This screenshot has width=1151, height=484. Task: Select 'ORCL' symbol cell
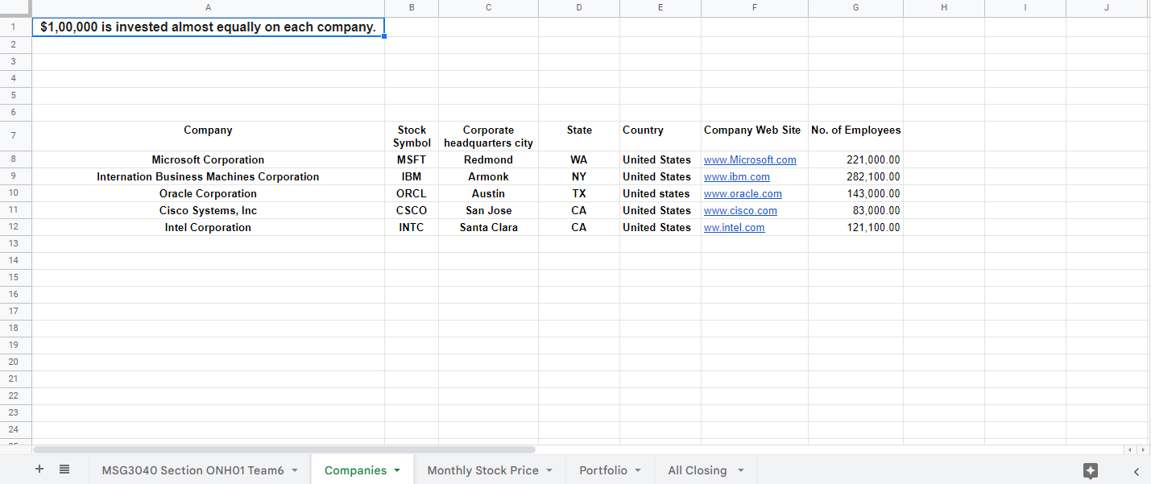click(412, 193)
